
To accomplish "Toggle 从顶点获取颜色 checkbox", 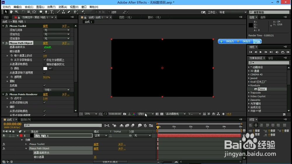I will [x=44, y=111].
